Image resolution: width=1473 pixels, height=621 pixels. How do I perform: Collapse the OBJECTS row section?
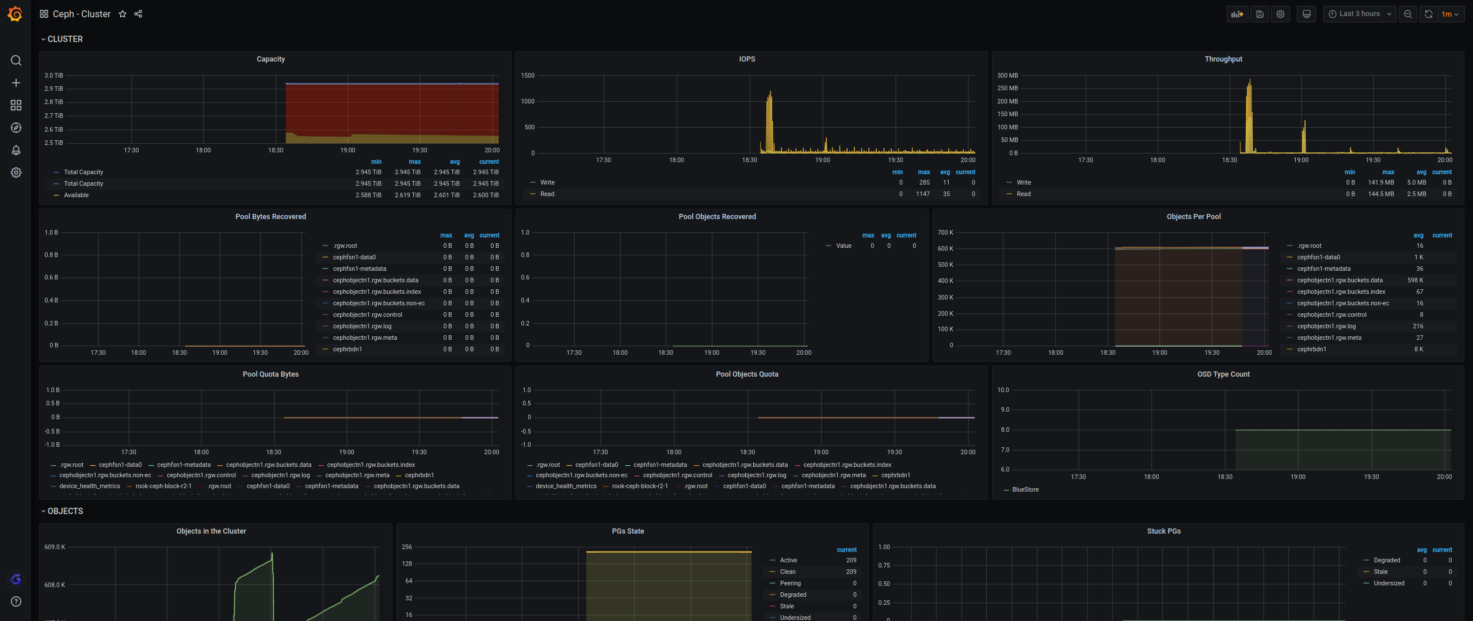65,511
